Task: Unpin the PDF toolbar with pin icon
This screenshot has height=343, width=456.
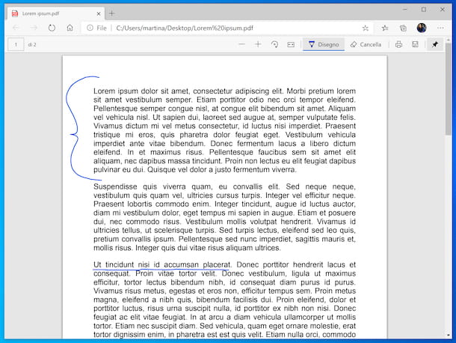Action: click(x=435, y=45)
